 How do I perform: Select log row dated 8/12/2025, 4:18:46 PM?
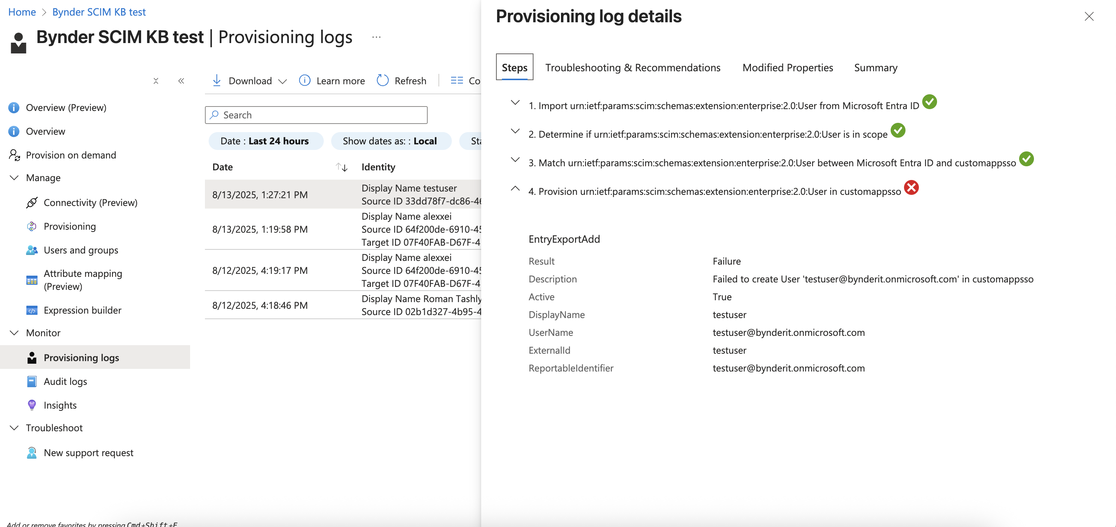pos(343,305)
